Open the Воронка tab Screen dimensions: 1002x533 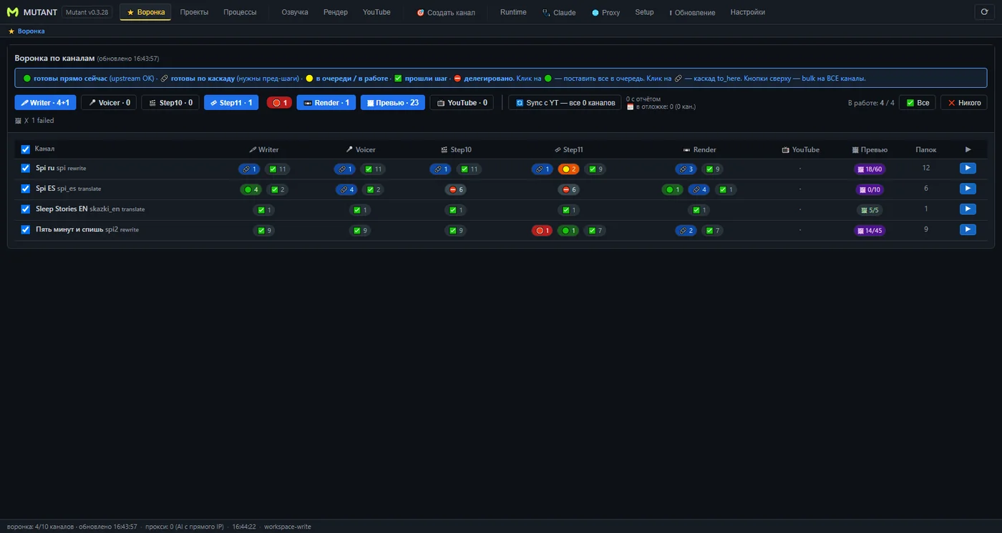tap(145, 12)
